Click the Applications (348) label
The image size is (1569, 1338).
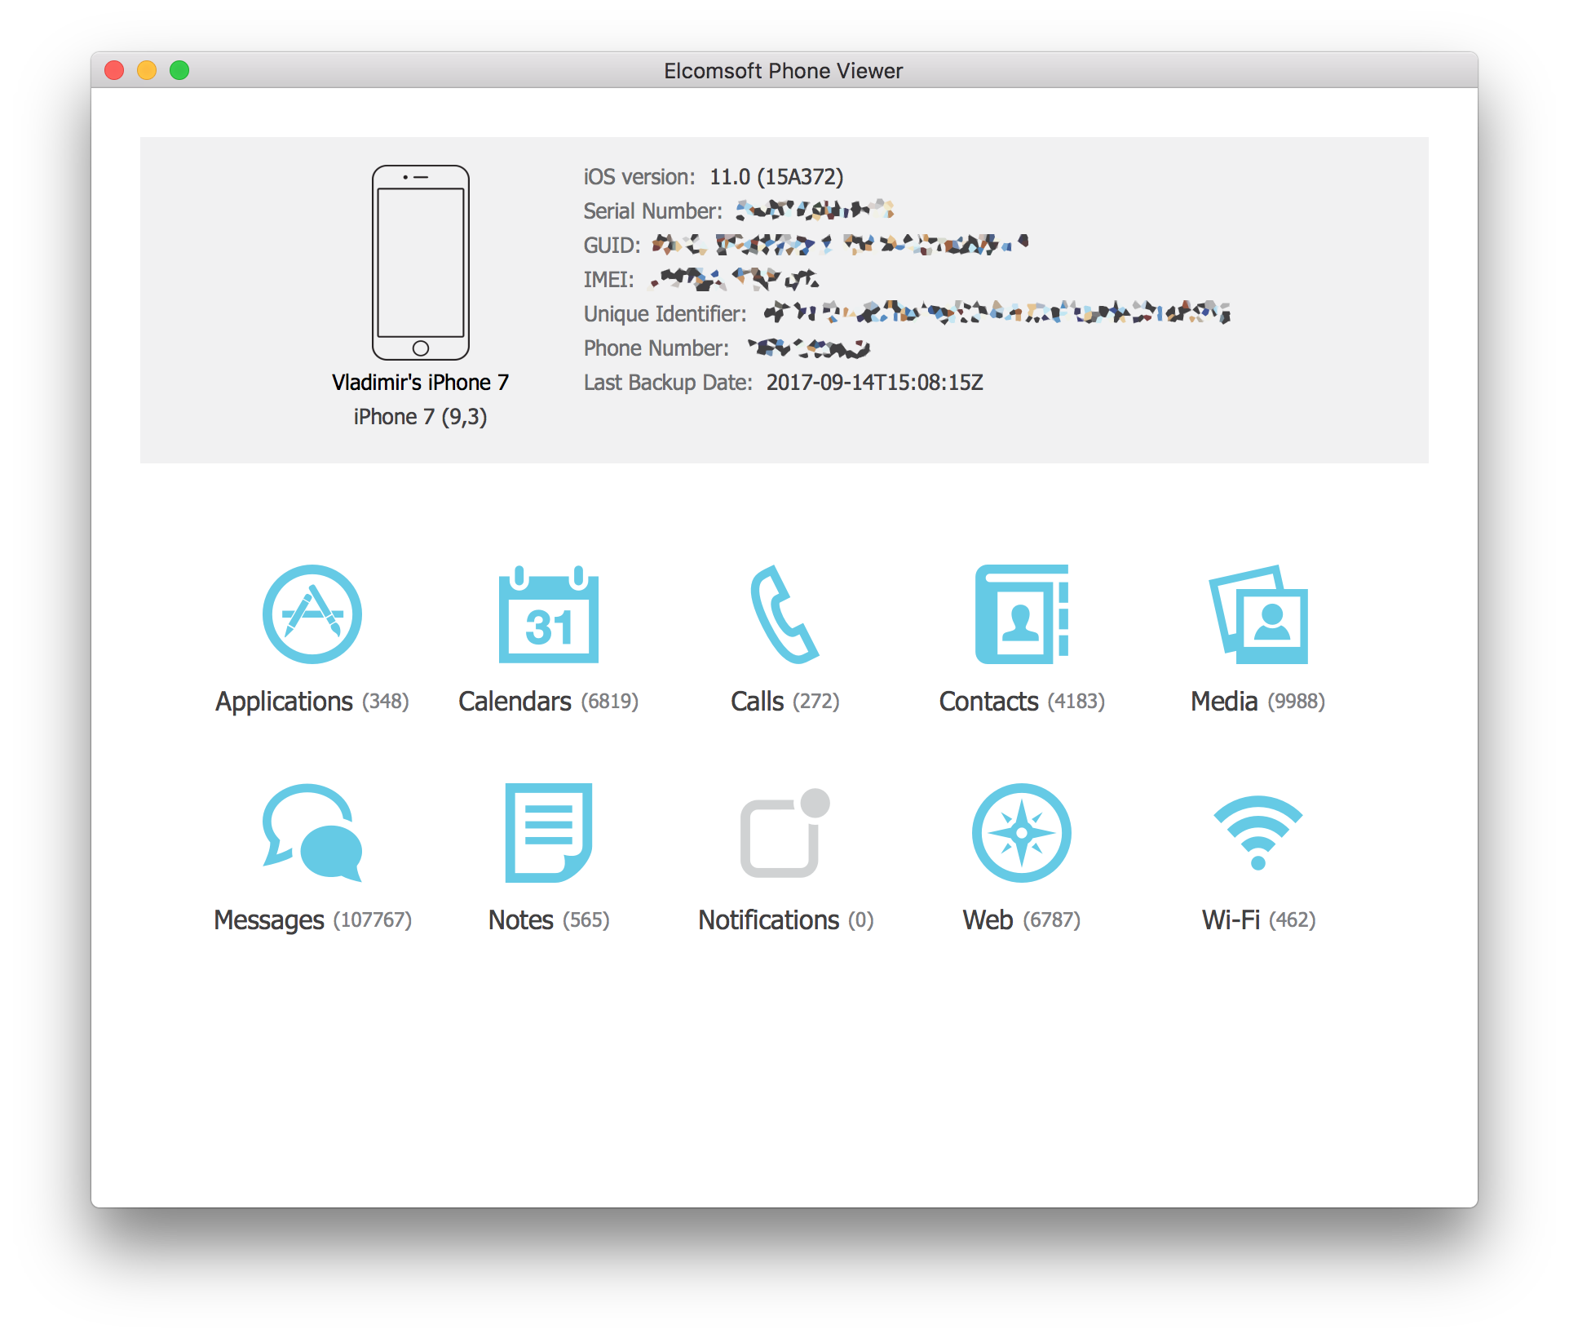point(312,702)
